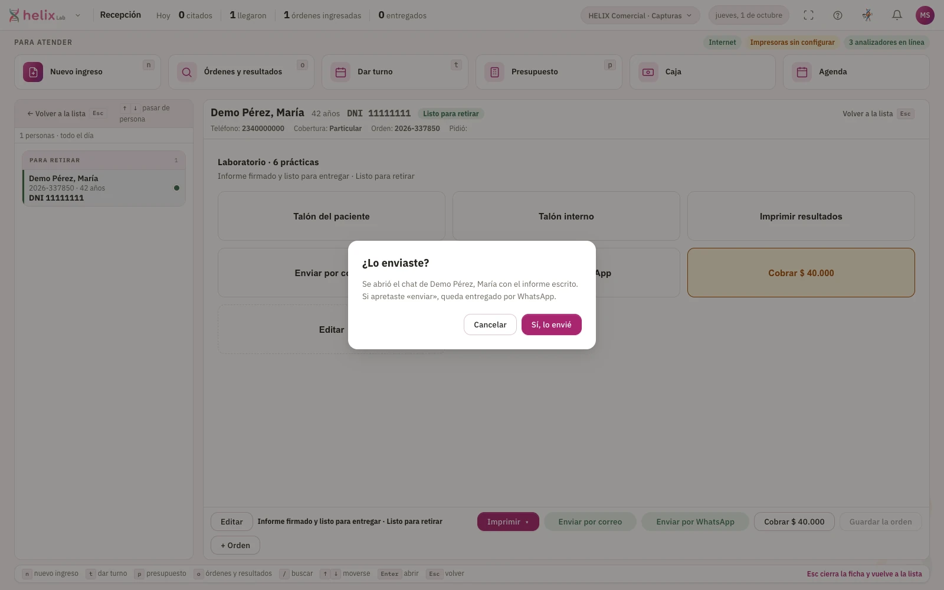The height and width of the screenshot is (590, 944).
Task: Click the 0 entregados counter
Action: point(402,15)
